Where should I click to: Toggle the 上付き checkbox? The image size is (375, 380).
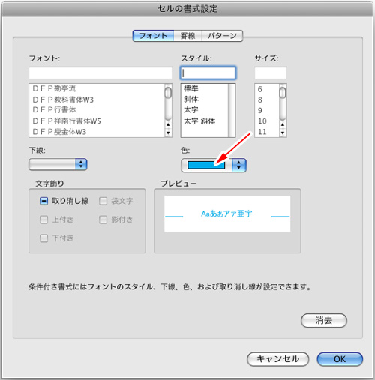pos(44,220)
